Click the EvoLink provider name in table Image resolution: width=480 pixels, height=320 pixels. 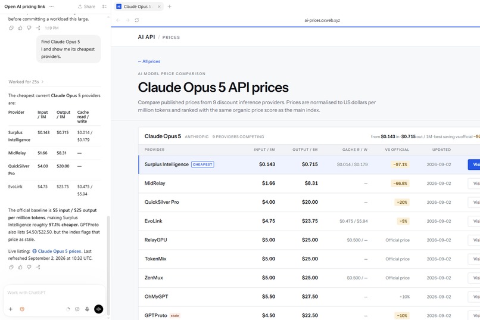point(154,221)
